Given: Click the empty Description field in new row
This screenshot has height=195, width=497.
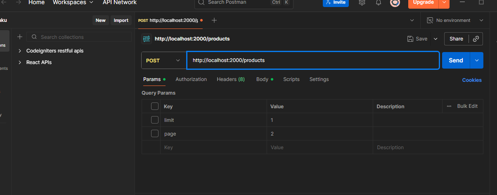Looking at the screenshot, I should (x=428, y=147).
